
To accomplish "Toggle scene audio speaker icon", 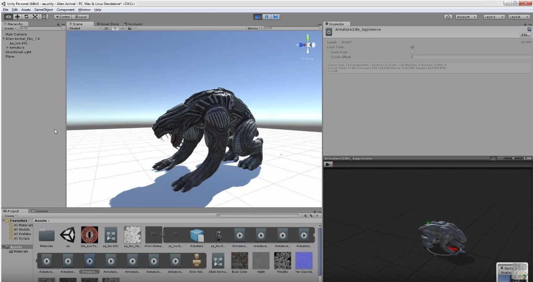I will [122, 28].
